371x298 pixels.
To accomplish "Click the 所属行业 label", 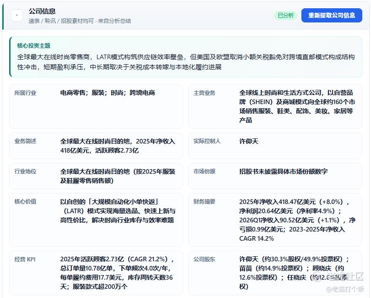I will coord(25,93).
